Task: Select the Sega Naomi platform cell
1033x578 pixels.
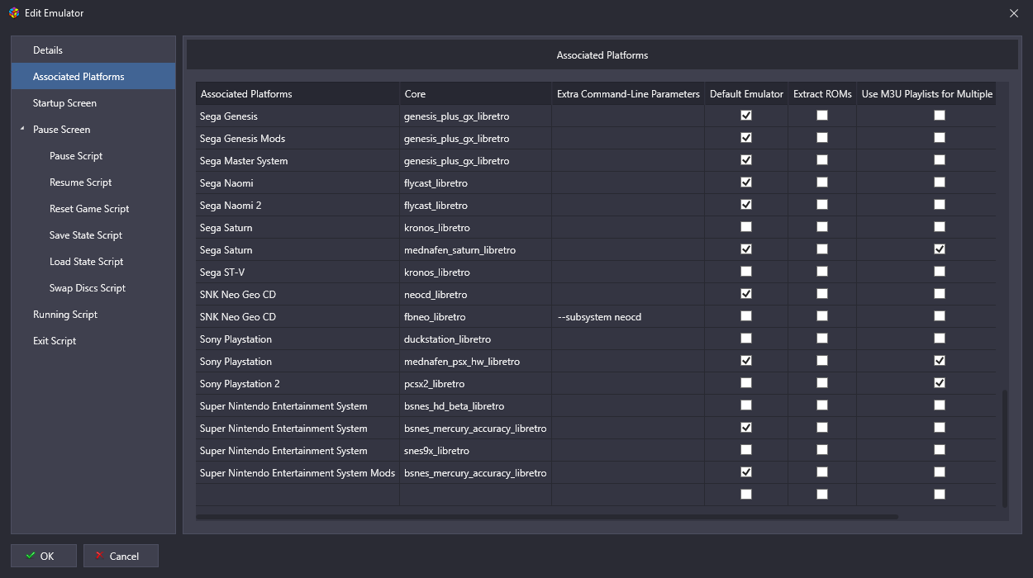Action: coord(298,182)
